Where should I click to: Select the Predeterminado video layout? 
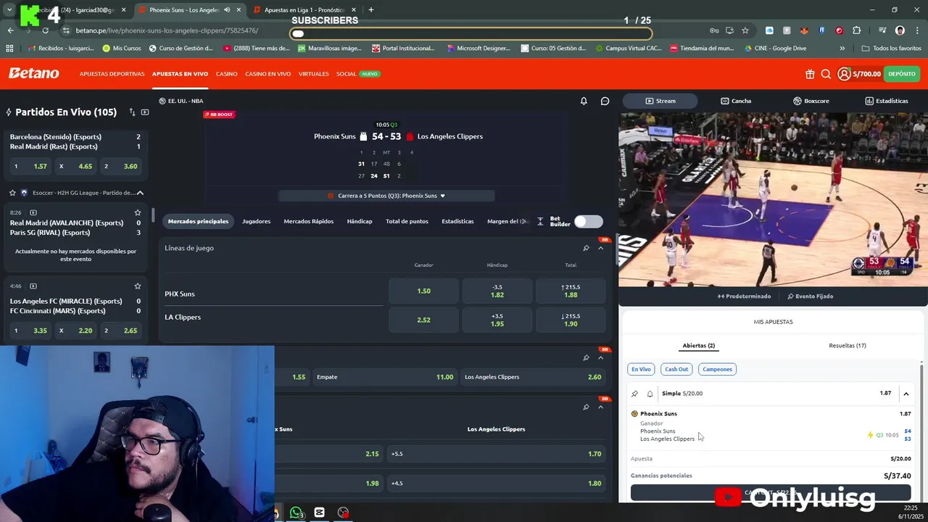click(744, 296)
